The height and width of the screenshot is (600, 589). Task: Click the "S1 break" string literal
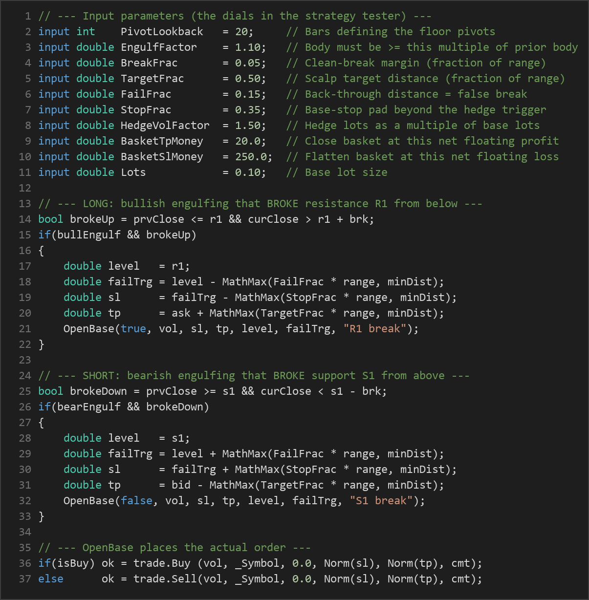tap(381, 501)
